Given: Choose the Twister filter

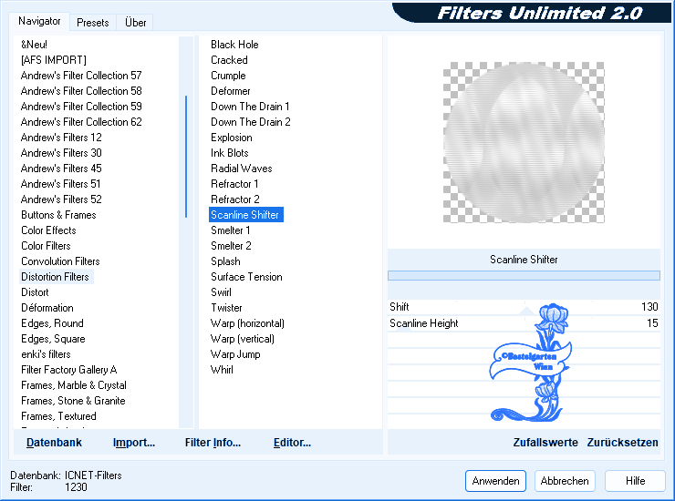Looking at the screenshot, I should click(x=226, y=308).
